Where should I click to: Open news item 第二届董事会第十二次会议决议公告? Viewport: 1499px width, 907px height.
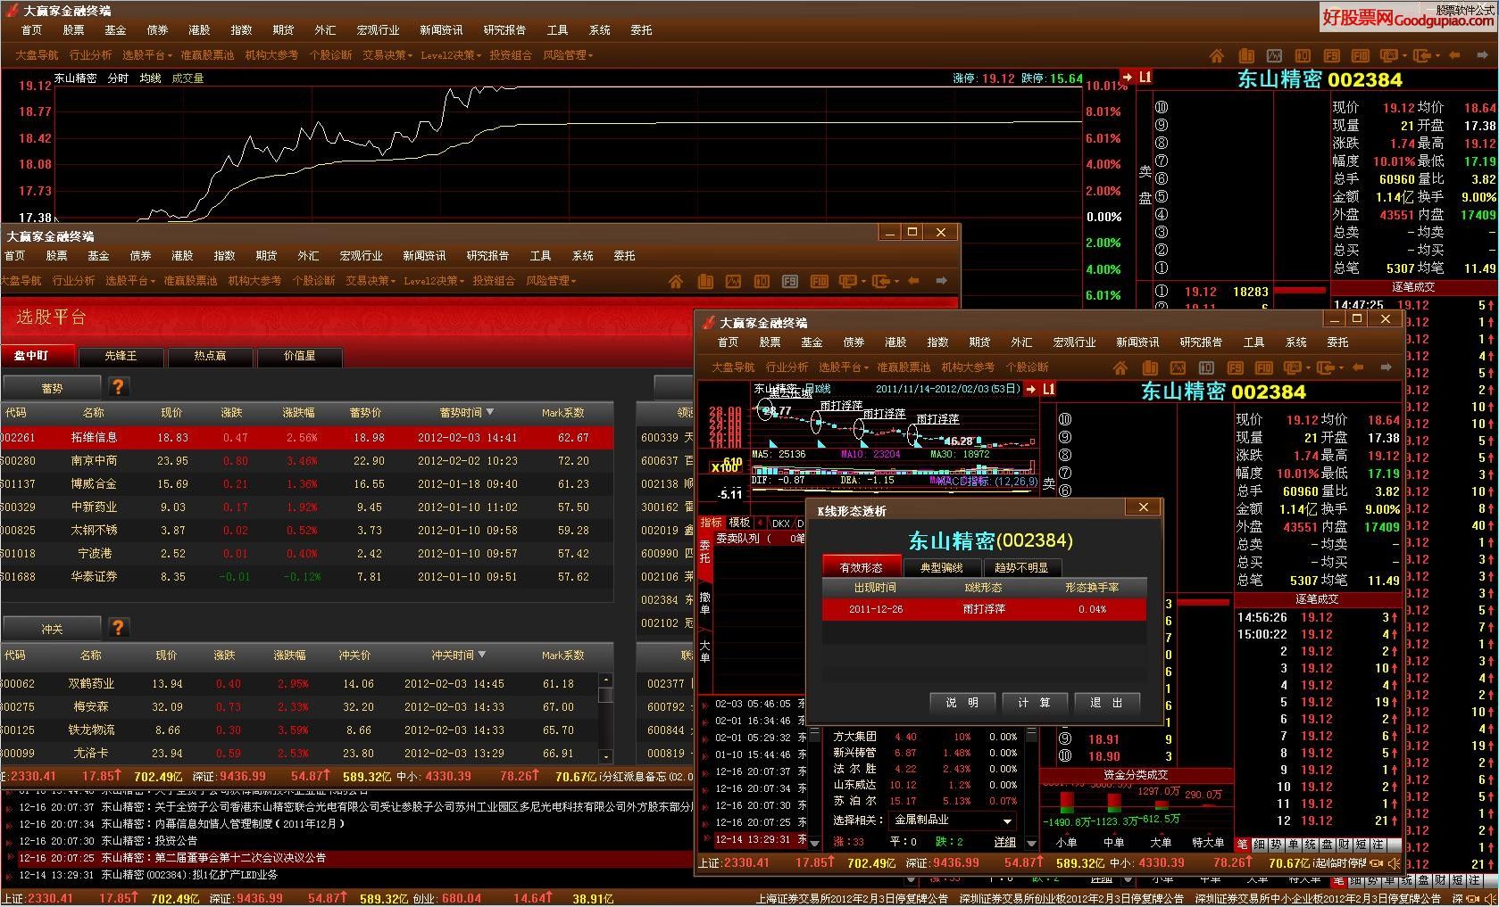click(x=240, y=858)
